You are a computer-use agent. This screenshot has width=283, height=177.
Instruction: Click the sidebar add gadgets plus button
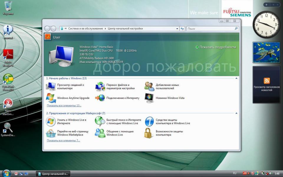tap(266, 5)
